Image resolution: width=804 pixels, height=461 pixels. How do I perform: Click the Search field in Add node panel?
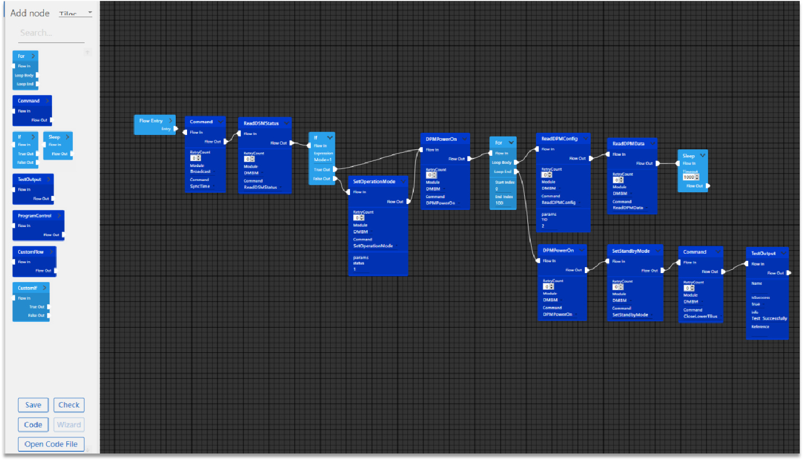(51, 33)
